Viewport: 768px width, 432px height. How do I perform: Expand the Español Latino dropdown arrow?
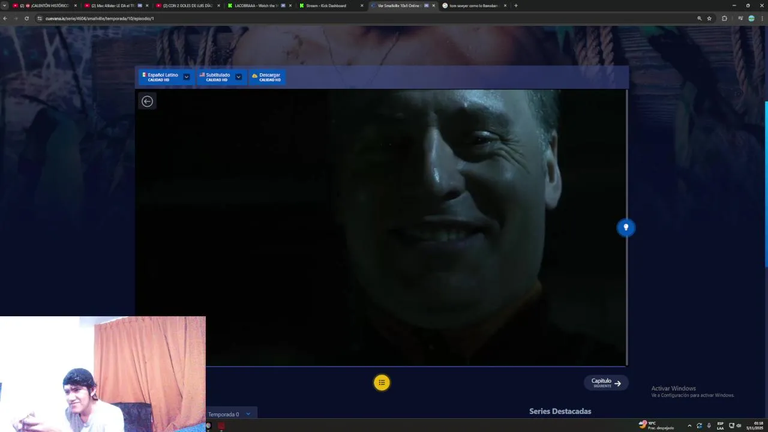click(187, 77)
